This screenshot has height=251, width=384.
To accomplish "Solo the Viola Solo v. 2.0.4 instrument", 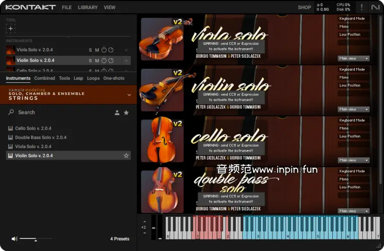I will (x=90, y=50).
